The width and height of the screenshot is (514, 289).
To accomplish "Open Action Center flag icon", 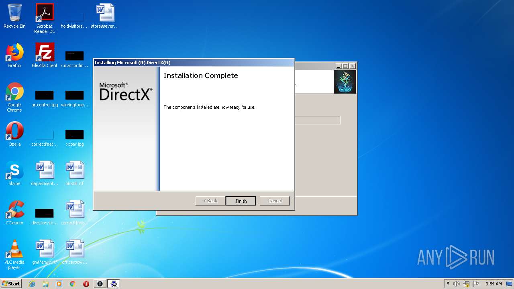I will click(x=476, y=284).
